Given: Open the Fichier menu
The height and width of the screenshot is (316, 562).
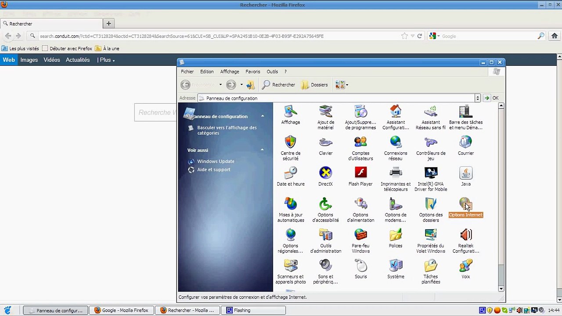Looking at the screenshot, I should (187, 72).
